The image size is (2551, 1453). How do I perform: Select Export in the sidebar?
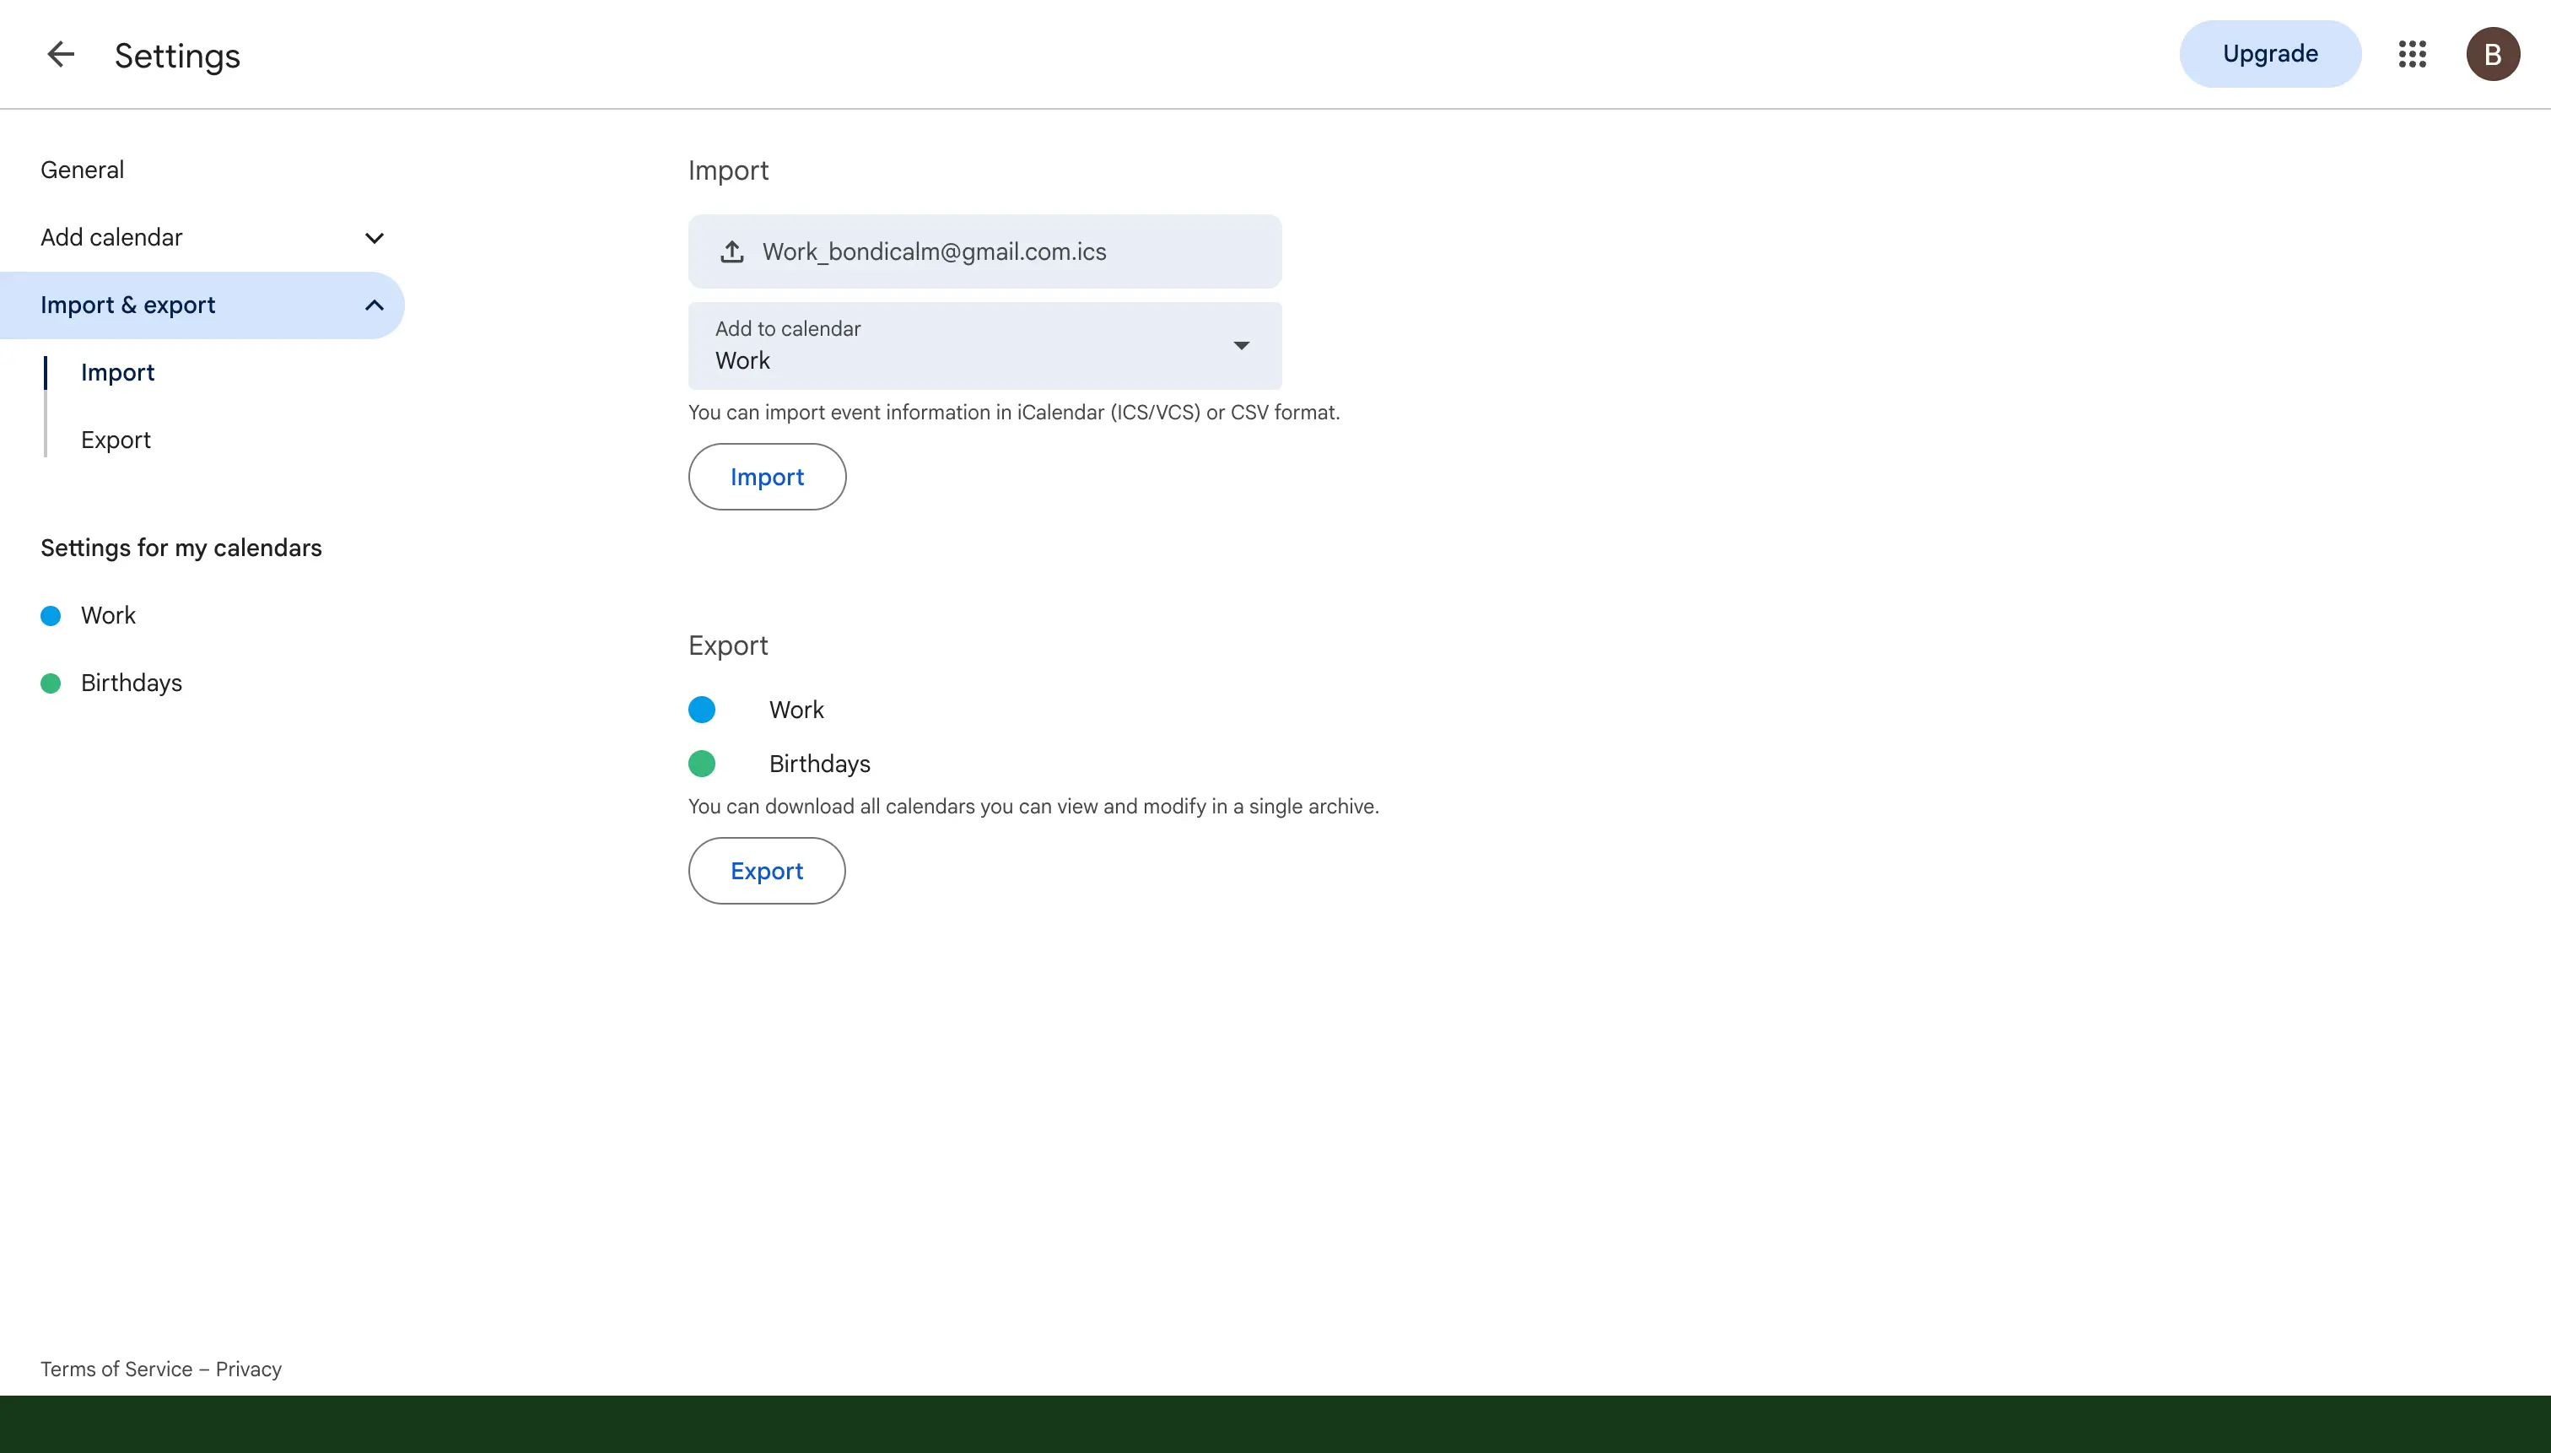(x=116, y=440)
